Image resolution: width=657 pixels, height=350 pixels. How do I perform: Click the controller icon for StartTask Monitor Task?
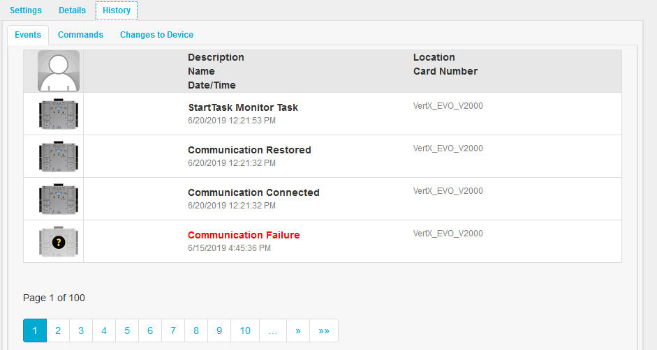59,114
